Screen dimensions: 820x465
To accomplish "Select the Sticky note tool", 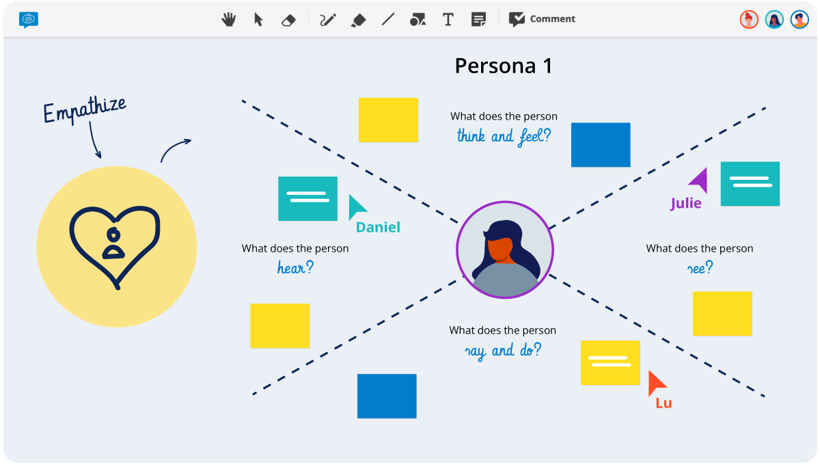I will (x=478, y=20).
